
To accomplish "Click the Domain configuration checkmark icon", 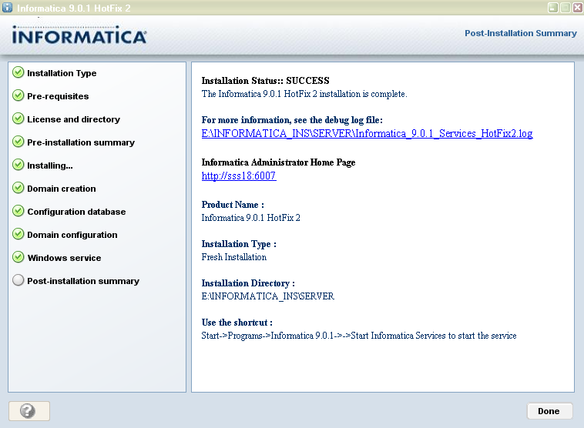I will tap(18, 234).
